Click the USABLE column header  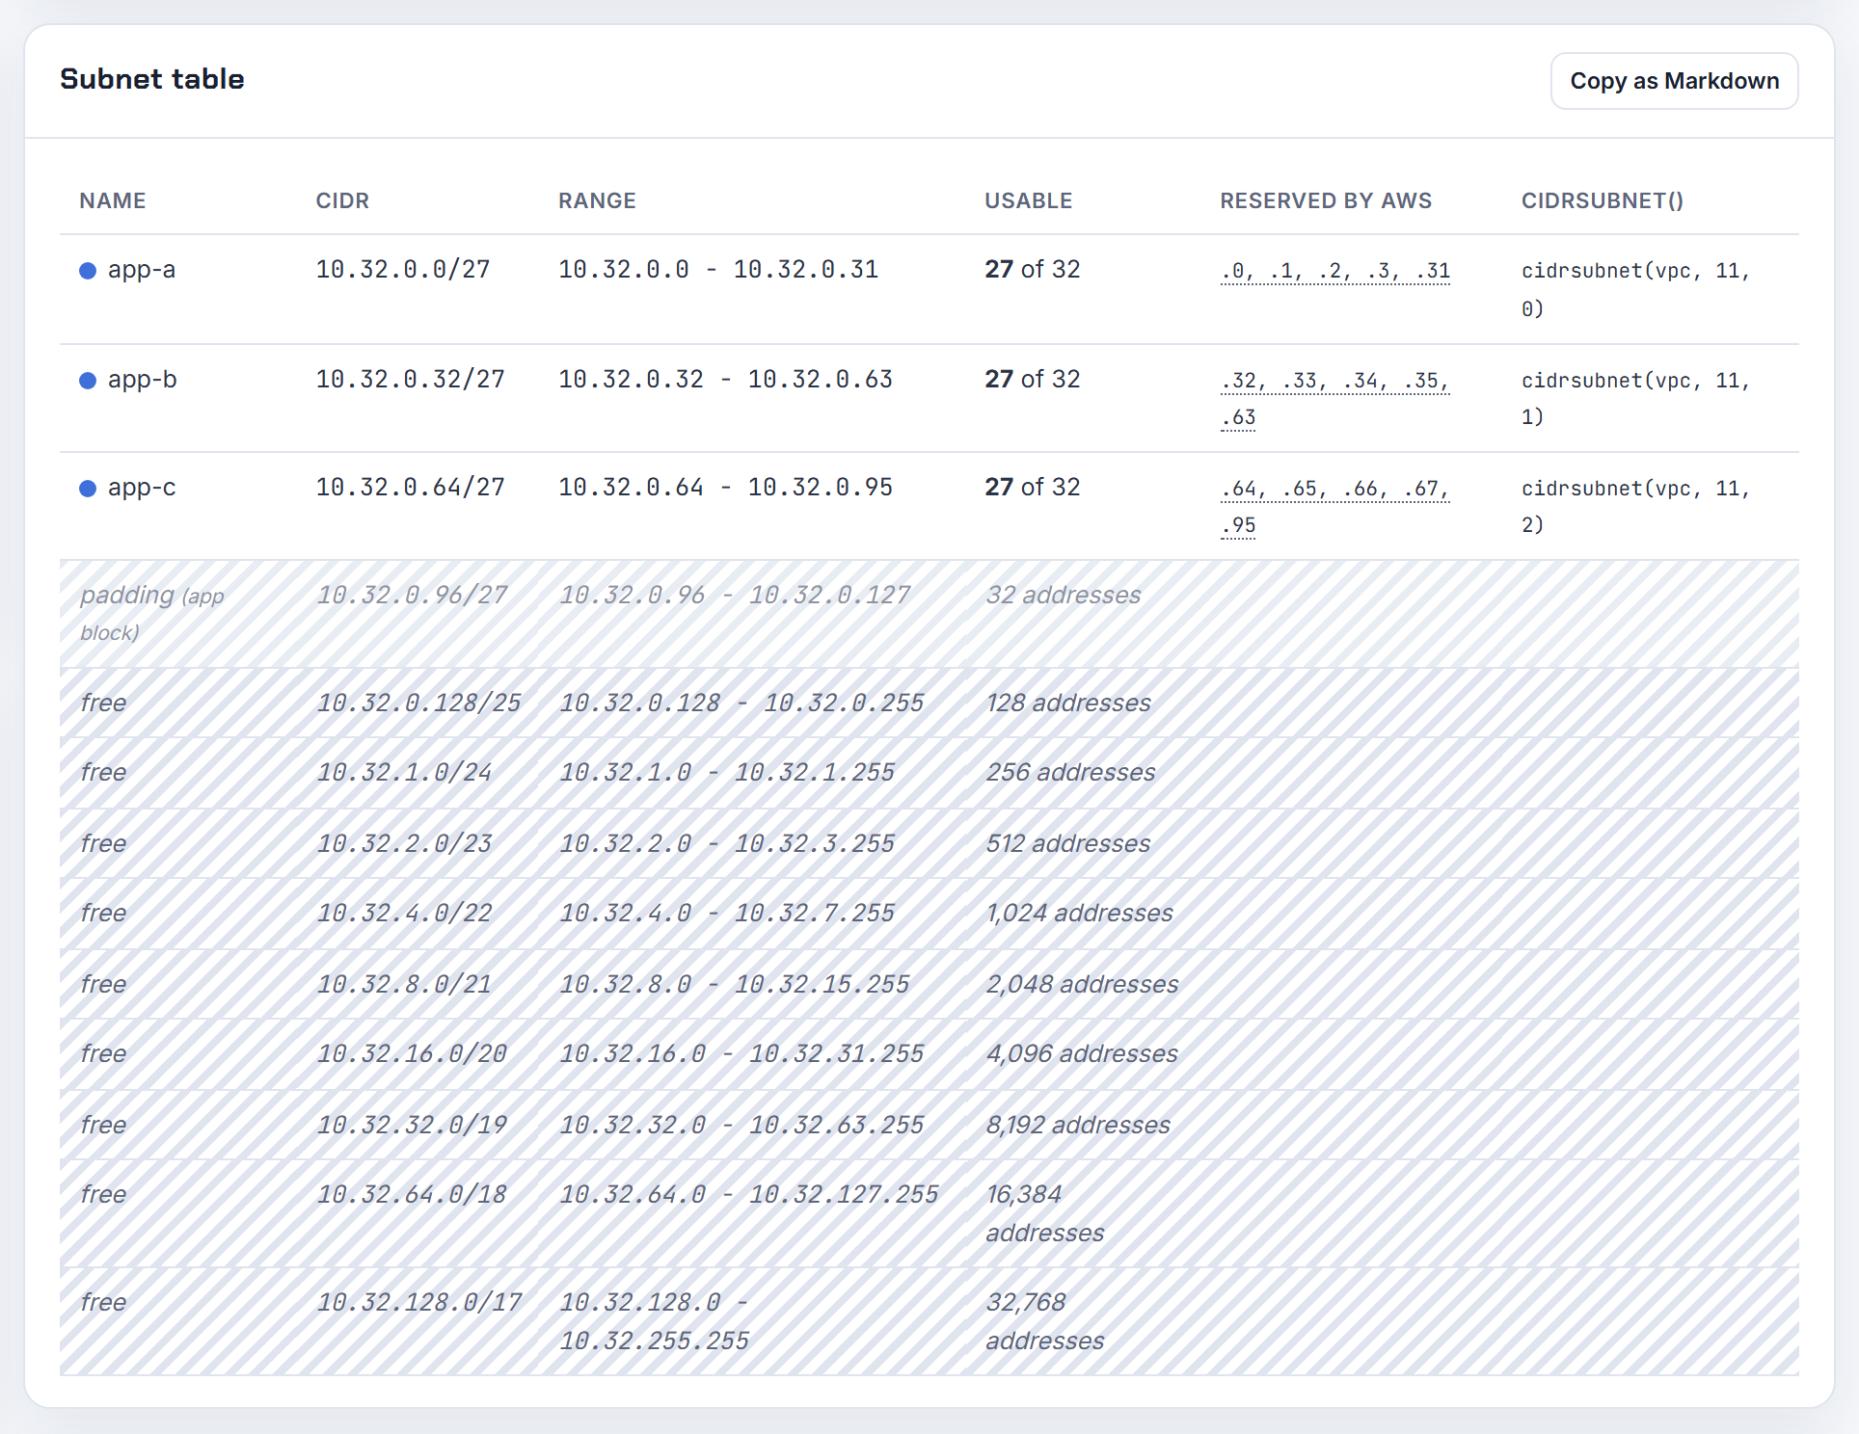click(1029, 200)
